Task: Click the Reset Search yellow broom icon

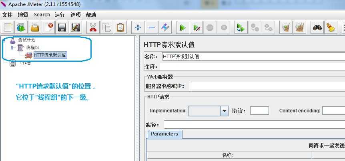Action: click(331, 27)
